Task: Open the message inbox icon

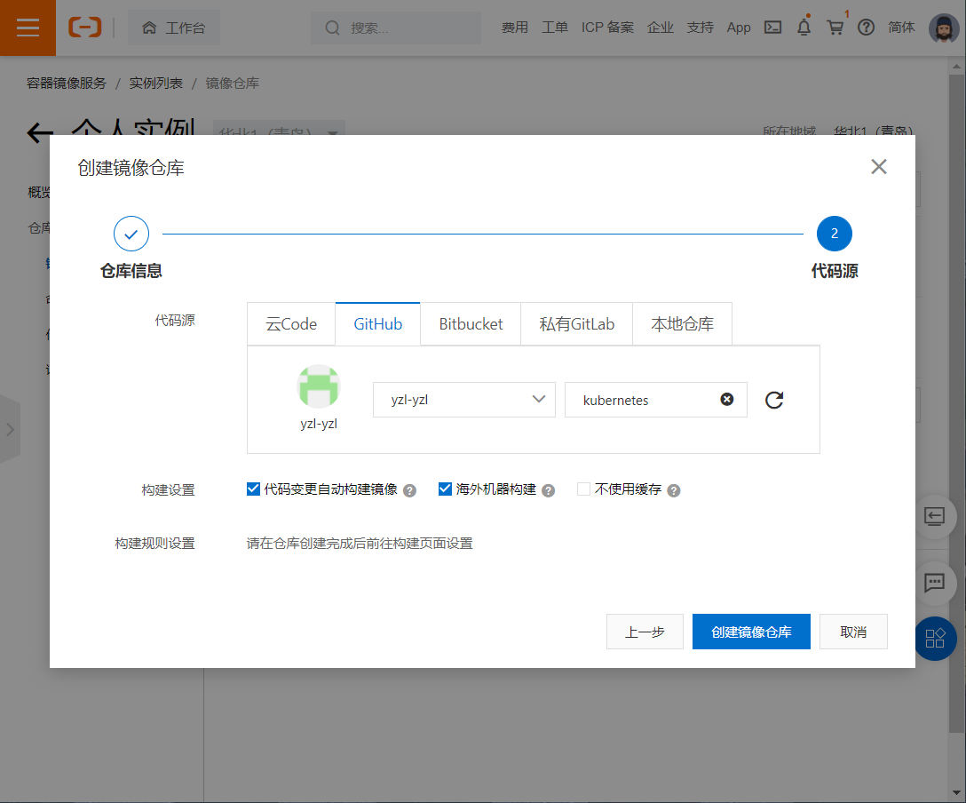Action: pyautogui.click(x=772, y=28)
